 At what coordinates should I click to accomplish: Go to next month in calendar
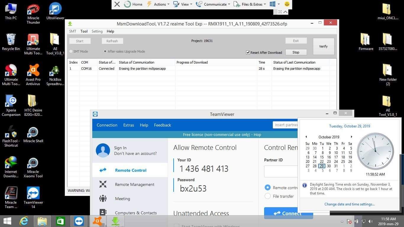point(351,137)
